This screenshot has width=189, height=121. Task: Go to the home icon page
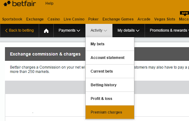[46, 31]
